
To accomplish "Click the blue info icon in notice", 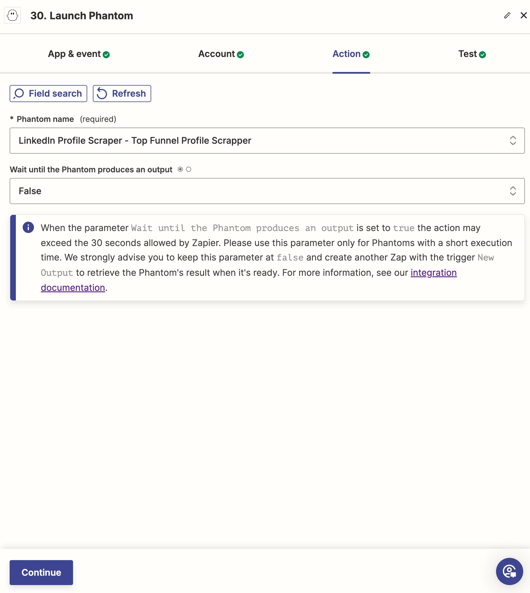I will (x=28, y=227).
